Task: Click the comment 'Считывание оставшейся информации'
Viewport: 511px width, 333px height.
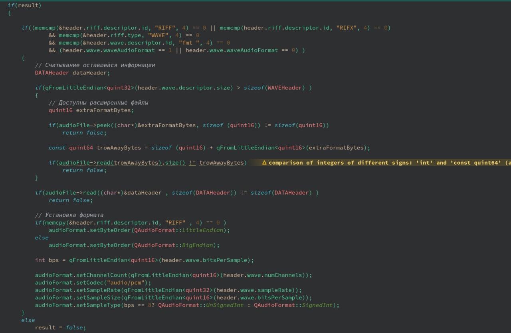Action: [x=95, y=65]
